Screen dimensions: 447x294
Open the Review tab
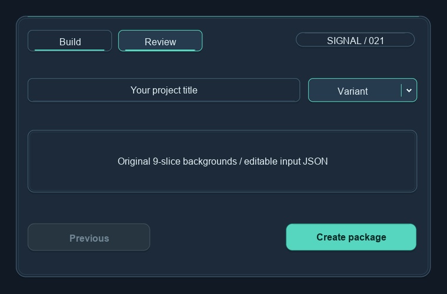click(x=160, y=41)
